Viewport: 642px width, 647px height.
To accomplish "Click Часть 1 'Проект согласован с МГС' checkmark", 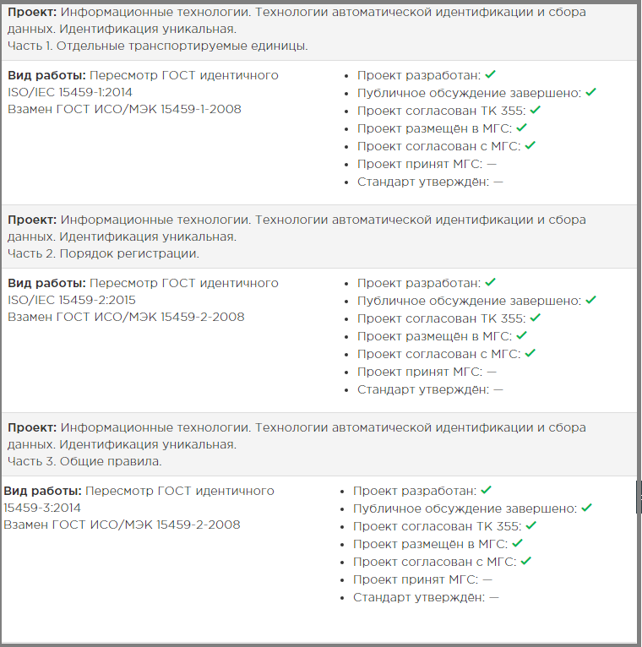I will pos(530,145).
